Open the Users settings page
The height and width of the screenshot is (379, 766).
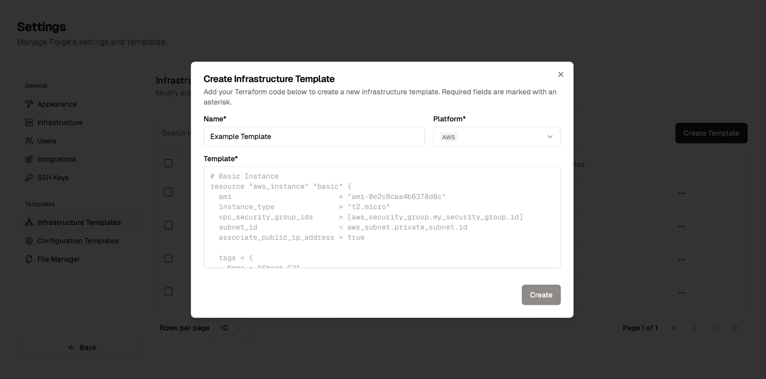(x=82, y=141)
